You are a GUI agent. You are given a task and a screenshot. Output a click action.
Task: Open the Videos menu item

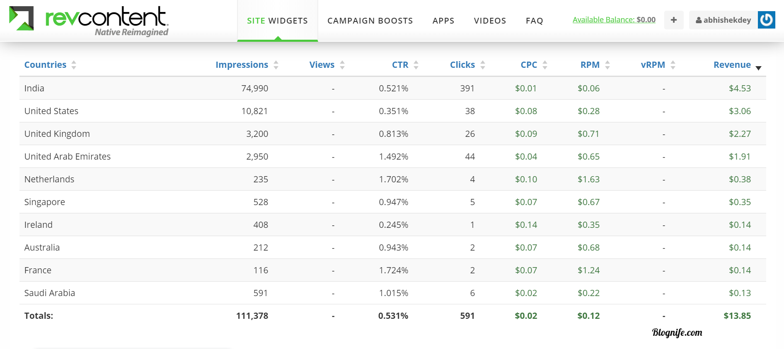490,21
